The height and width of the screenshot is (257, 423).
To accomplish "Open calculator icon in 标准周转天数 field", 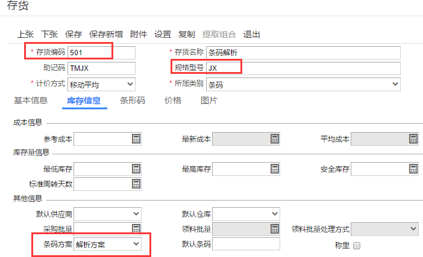I will click(x=136, y=184).
